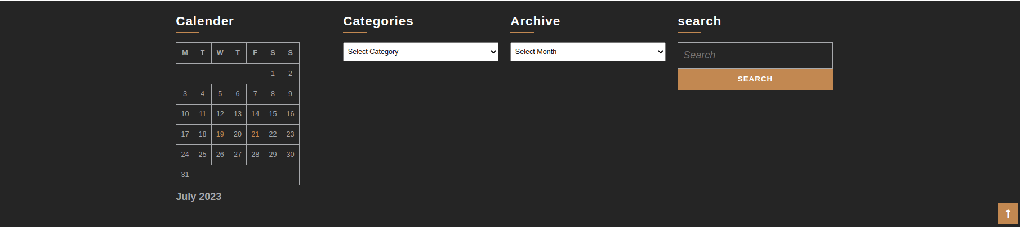Click the Calender widget heading
Viewport: 1020px width, 227px height.
click(x=204, y=21)
